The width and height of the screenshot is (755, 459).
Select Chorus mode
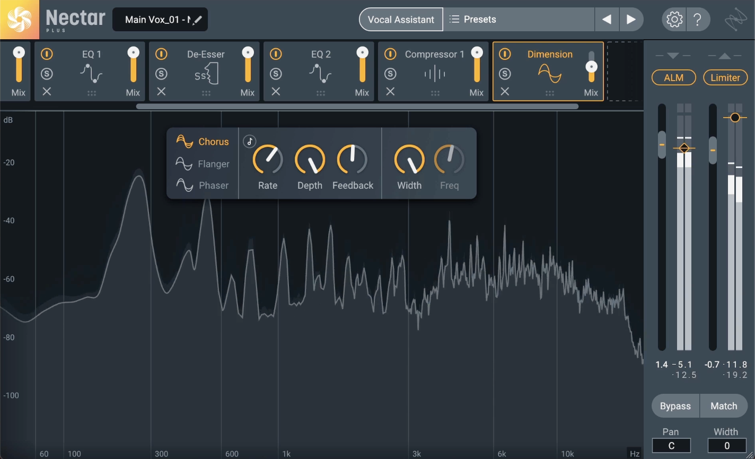click(x=203, y=142)
